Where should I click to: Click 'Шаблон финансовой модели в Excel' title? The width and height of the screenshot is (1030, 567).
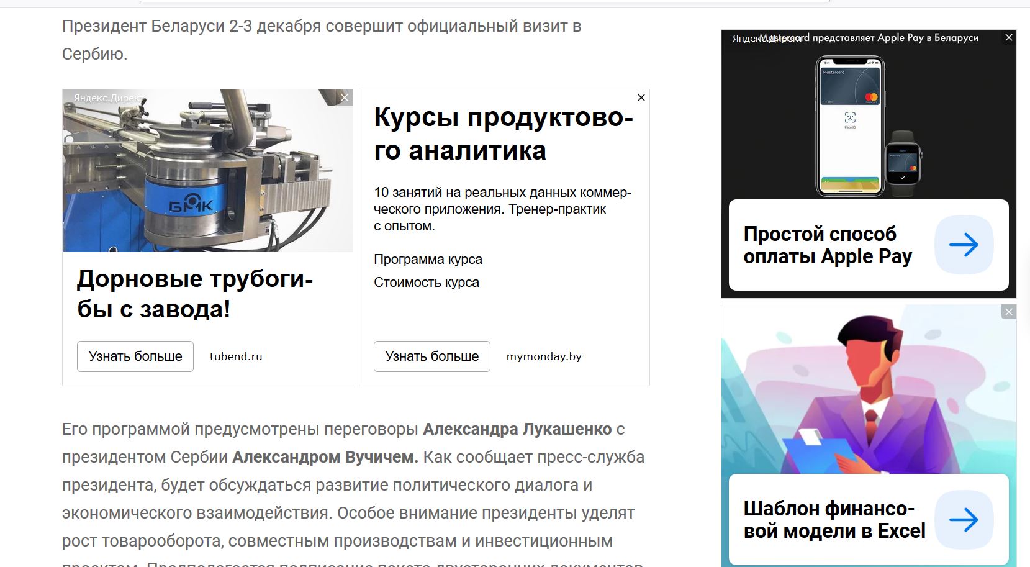[834, 520]
